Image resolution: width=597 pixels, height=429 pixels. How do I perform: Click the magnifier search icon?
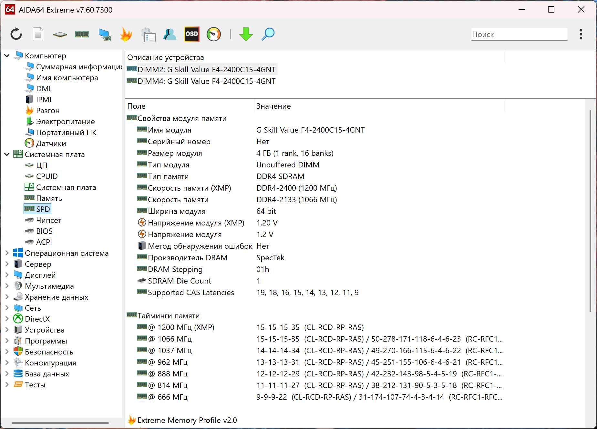(268, 34)
